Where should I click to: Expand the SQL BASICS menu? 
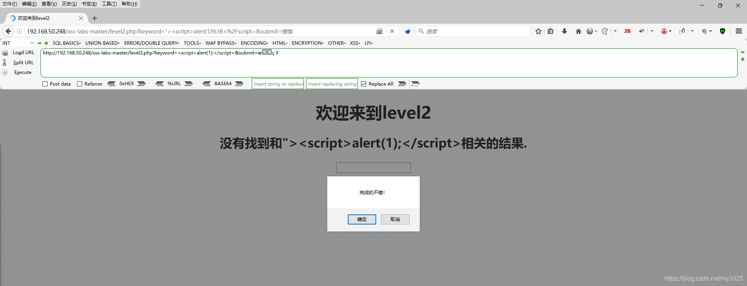pyautogui.click(x=67, y=43)
